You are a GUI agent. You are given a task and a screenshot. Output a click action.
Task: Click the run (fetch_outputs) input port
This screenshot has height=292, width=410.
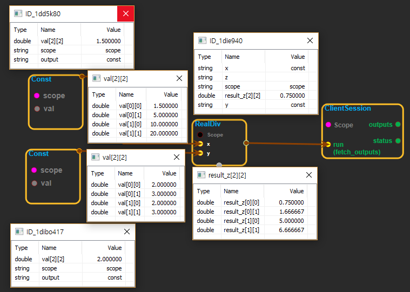click(328, 144)
